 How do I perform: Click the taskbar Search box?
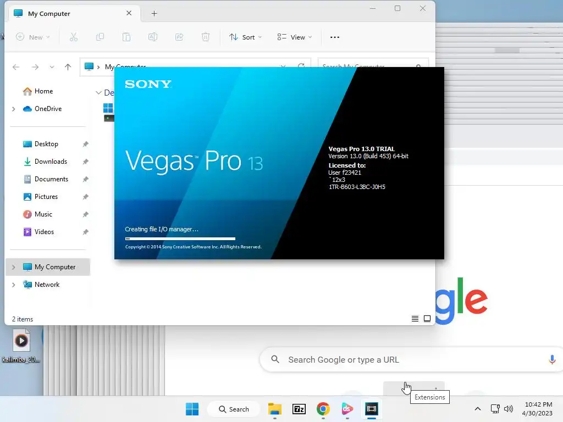point(234,409)
